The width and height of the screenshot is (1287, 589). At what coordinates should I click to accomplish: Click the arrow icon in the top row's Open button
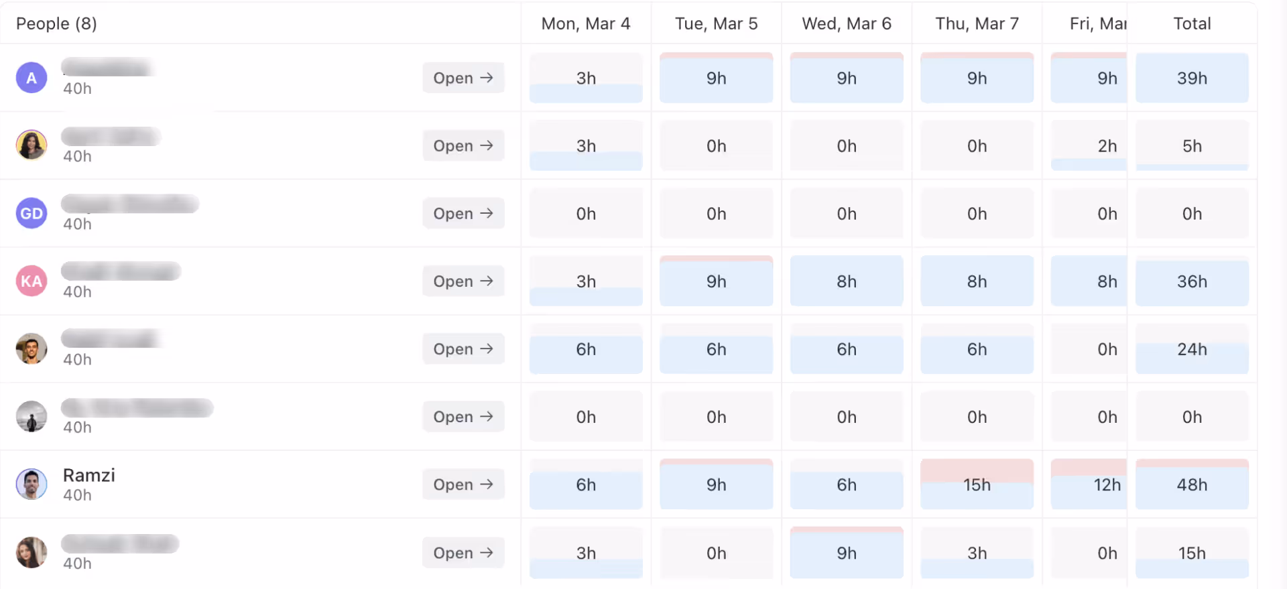[486, 78]
